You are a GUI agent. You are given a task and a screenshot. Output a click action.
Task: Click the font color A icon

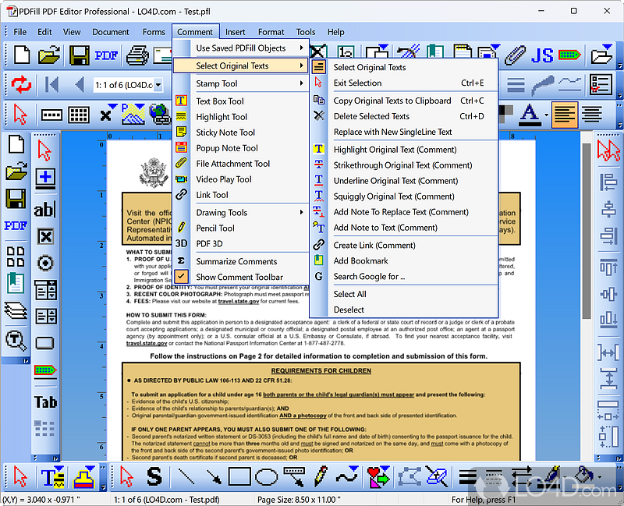coord(530,115)
